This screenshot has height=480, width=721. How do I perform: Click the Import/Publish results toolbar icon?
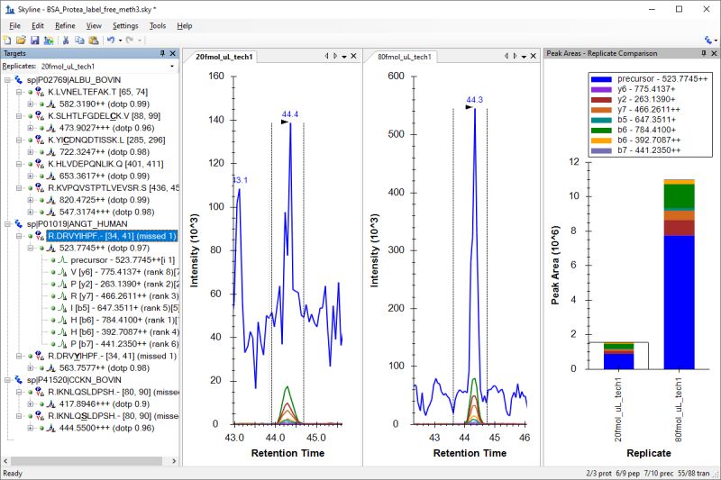click(x=49, y=41)
